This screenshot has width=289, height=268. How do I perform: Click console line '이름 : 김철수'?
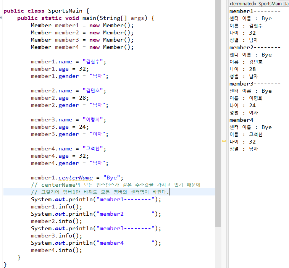pos(246,26)
